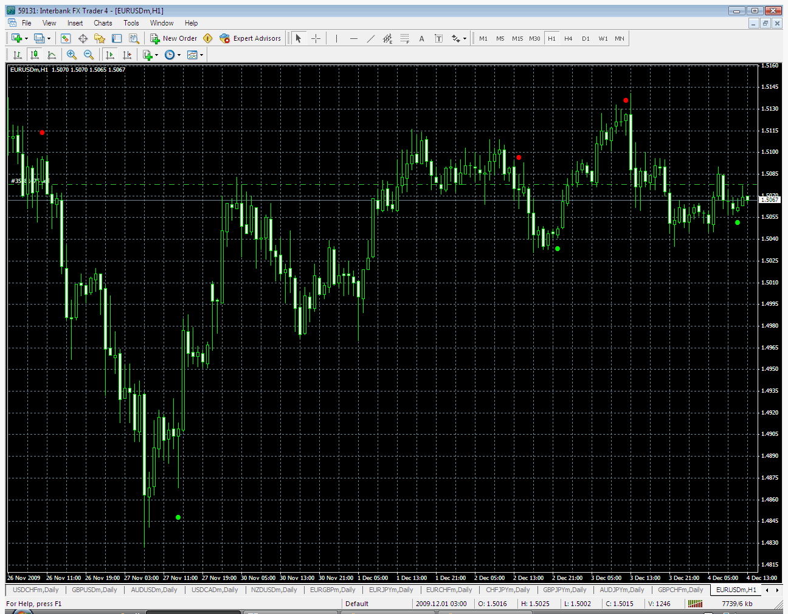Image resolution: width=788 pixels, height=614 pixels.
Task: Expand the Profiles dropdown arrow
Action: pyautogui.click(x=49, y=38)
